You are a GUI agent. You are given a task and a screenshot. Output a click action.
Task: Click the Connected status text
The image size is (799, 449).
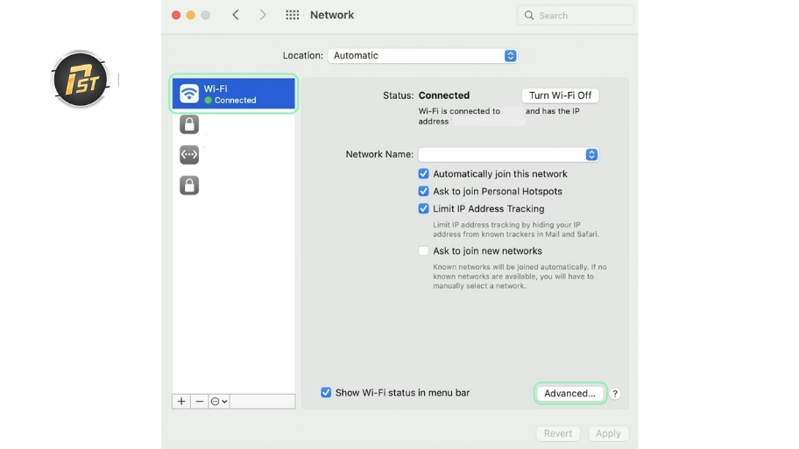(x=444, y=95)
